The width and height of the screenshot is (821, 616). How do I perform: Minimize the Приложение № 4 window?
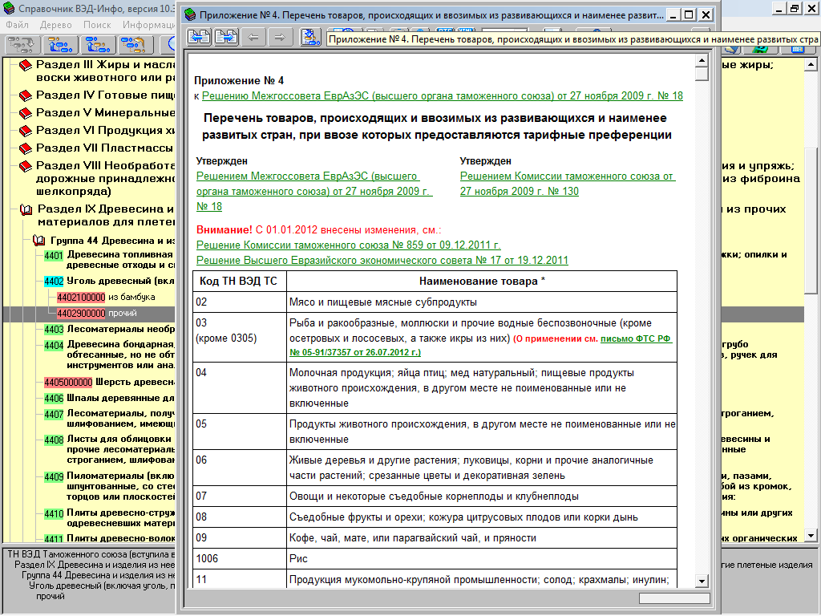point(673,15)
